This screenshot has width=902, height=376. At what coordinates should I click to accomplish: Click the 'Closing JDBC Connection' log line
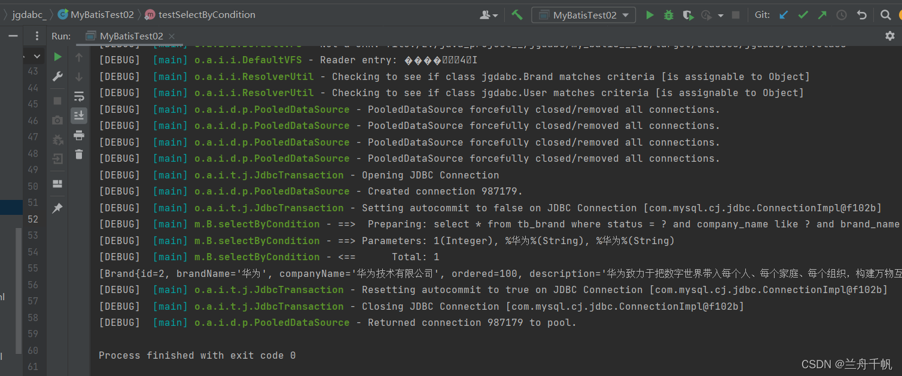[x=422, y=306]
